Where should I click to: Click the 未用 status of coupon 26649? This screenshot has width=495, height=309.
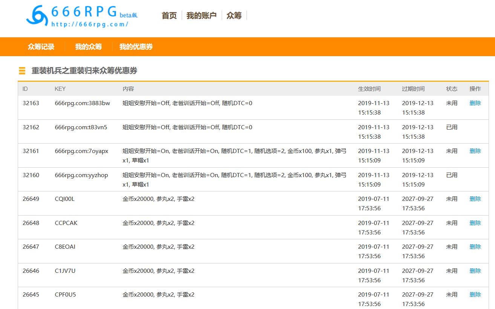452,199
